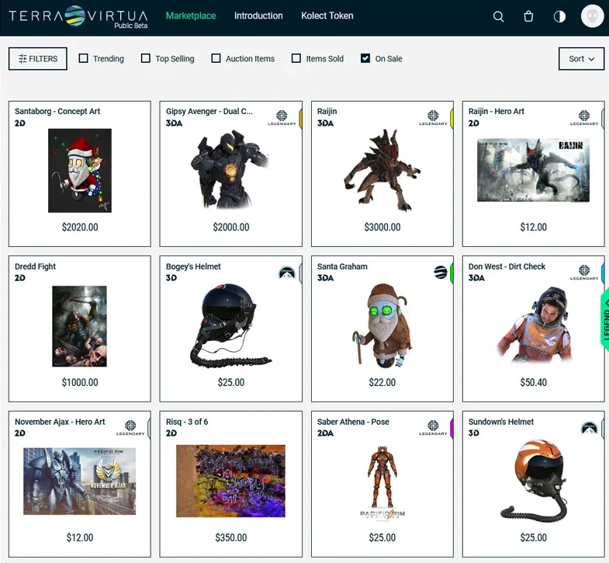Screen dimensions: 609x563
Task: Go to the Introduction page
Action: click(258, 16)
